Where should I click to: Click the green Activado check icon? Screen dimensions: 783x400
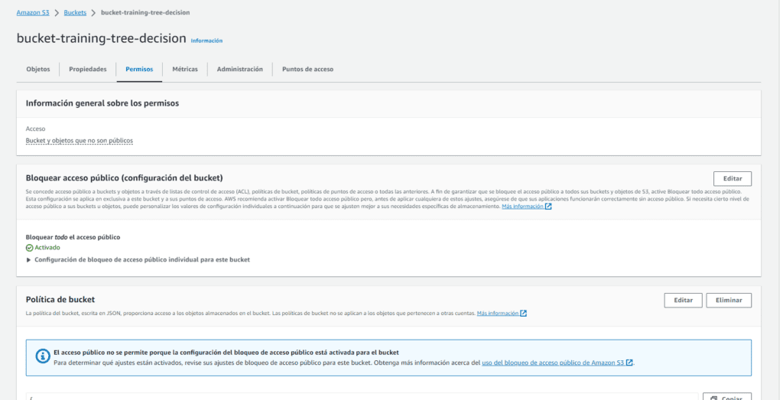(30, 248)
